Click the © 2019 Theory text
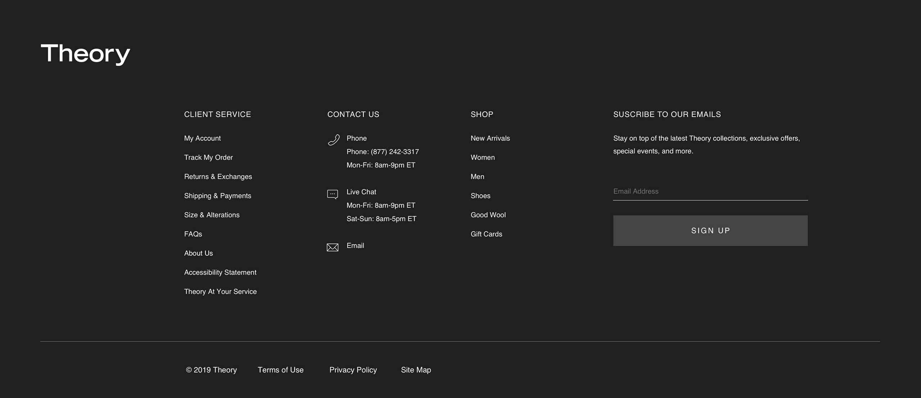This screenshot has height=398, width=921. [x=211, y=370]
